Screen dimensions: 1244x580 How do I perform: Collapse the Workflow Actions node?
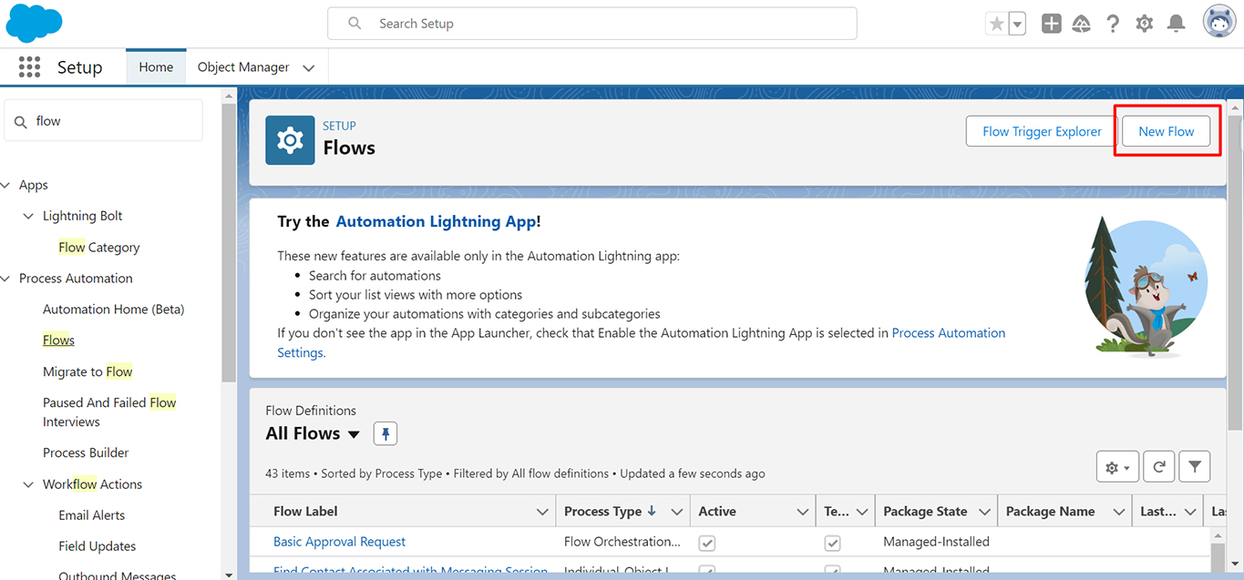pos(28,484)
